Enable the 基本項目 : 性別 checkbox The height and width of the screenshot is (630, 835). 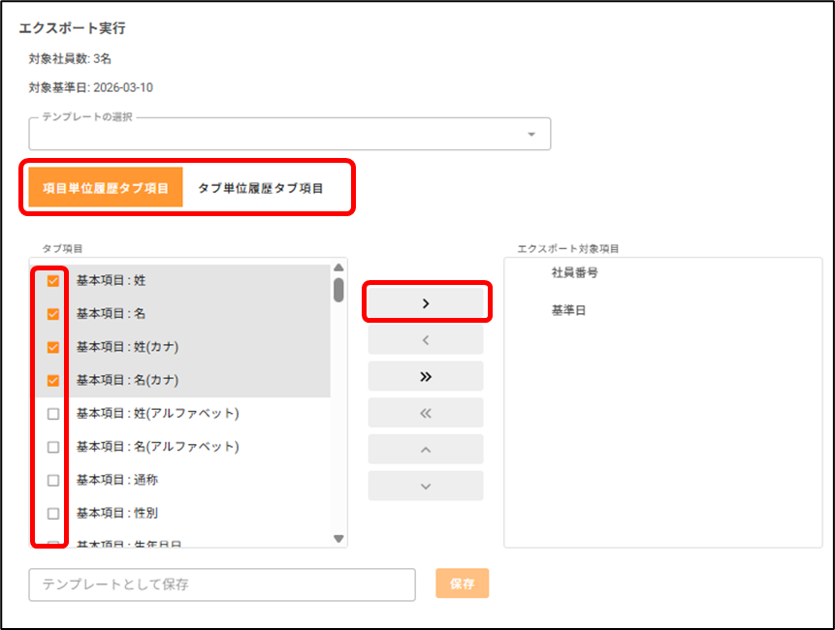coord(53,514)
